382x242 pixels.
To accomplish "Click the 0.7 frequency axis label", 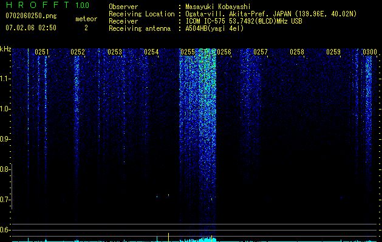I will pyautogui.click(x=4, y=200).
